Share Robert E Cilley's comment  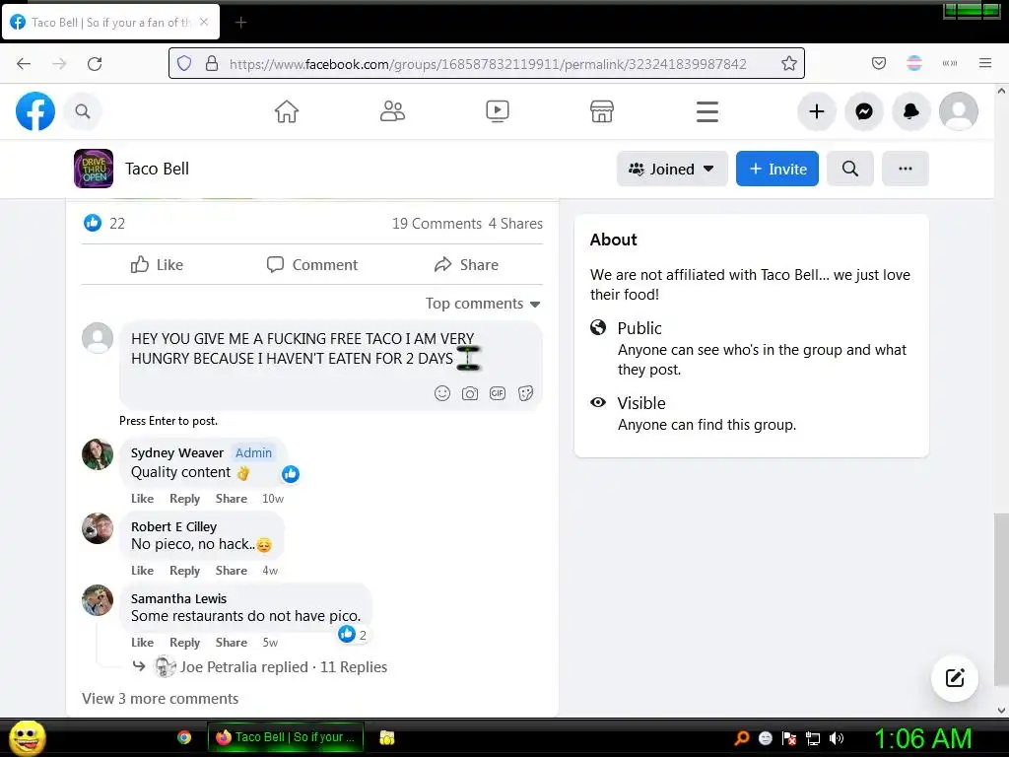pos(231,571)
